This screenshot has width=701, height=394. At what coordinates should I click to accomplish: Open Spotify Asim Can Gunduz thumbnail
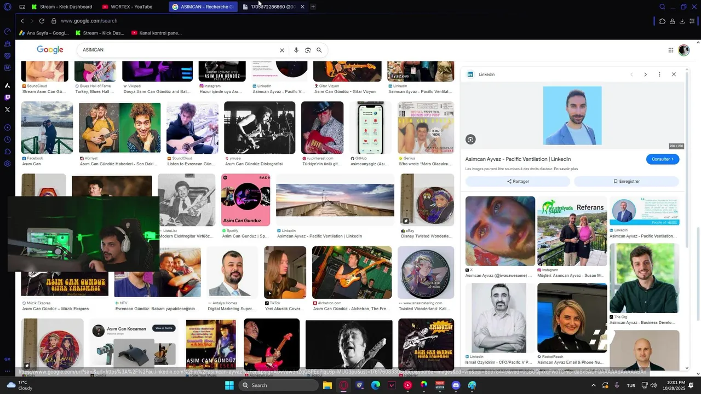(245, 200)
